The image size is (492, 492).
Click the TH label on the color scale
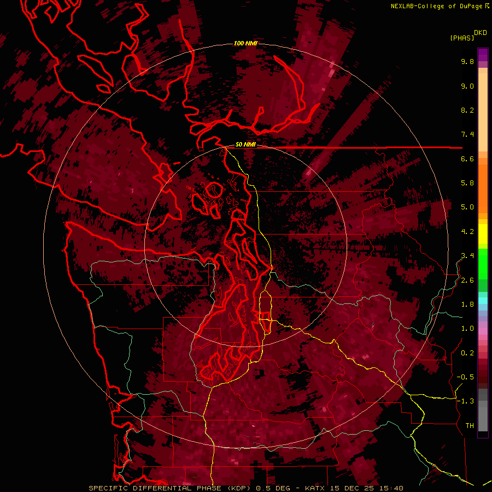coord(470,426)
